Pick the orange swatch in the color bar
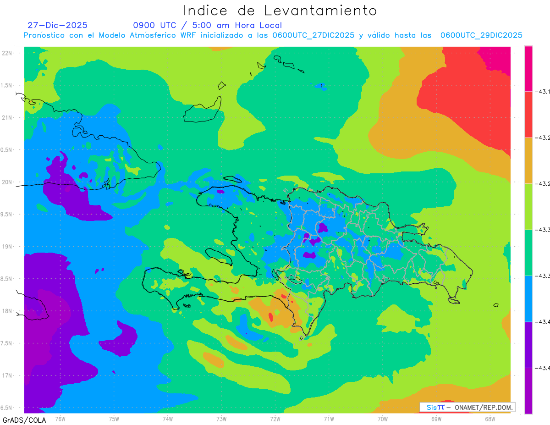550x425 pixels. pos(528,160)
